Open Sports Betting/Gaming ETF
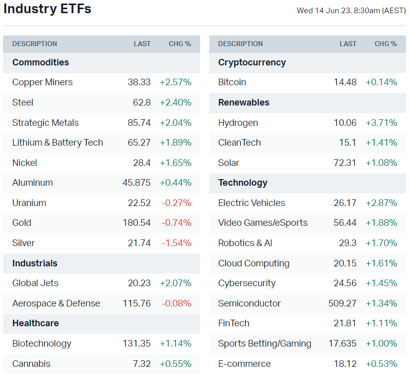Screen dimensions: 410x376 (x=264, y=344)
